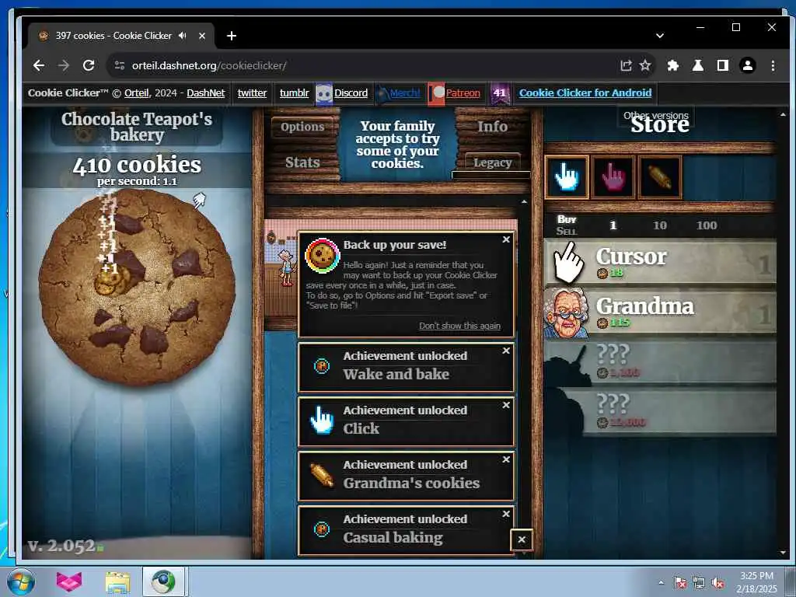Open the browser Extensions puzzle icon
The height and width of the screenshot is (597, 796).
(x=673, y=65)
